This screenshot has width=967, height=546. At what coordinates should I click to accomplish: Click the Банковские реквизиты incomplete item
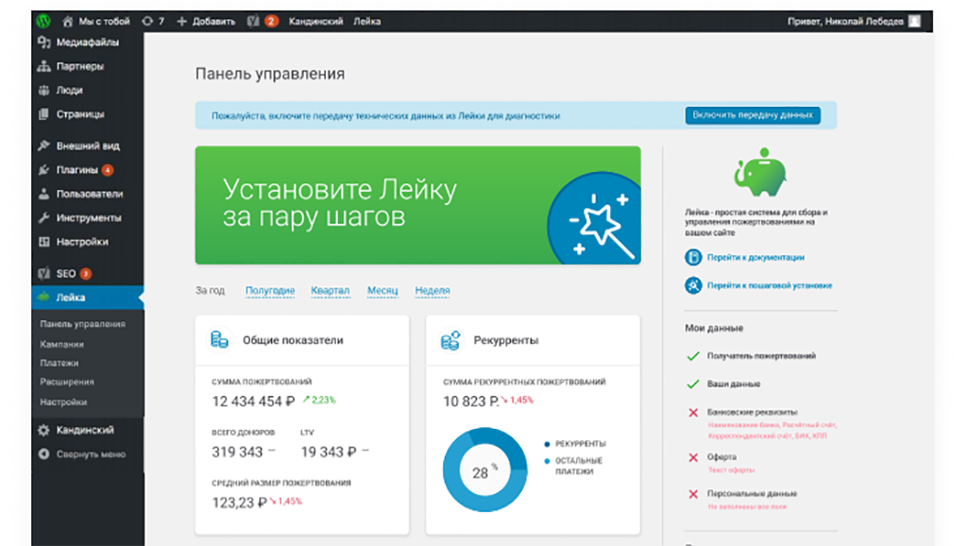752,413
